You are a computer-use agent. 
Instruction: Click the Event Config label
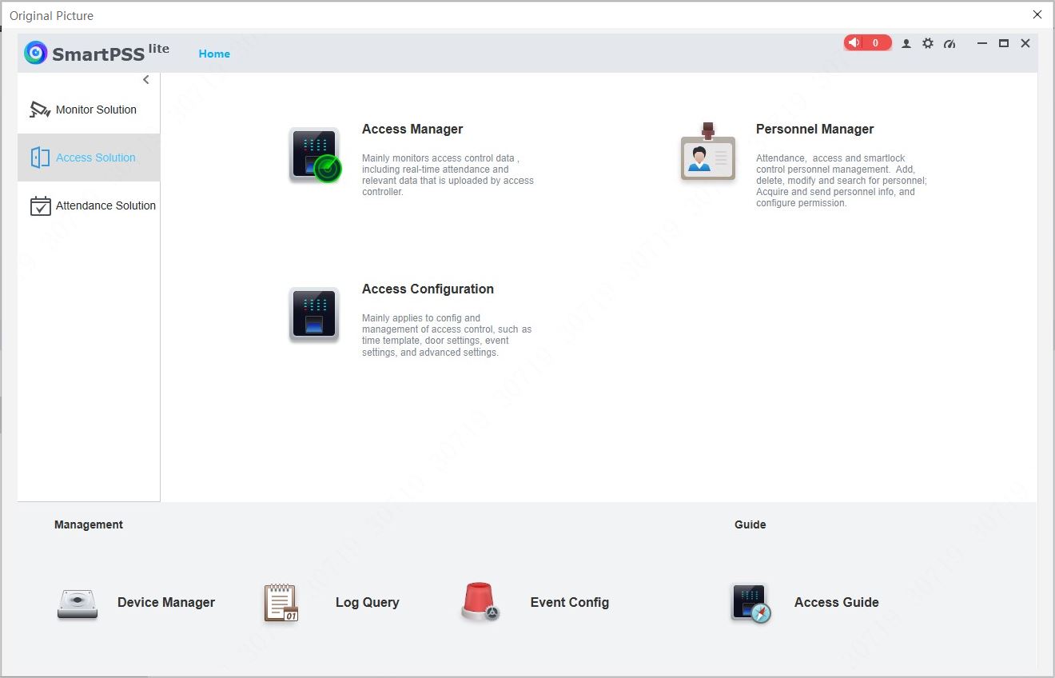[x=570, y=602]
